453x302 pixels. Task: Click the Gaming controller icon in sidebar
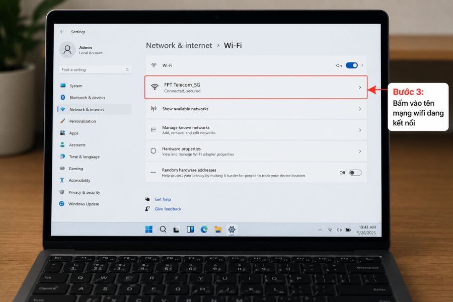pyautogui.click(x=62, y=168)
